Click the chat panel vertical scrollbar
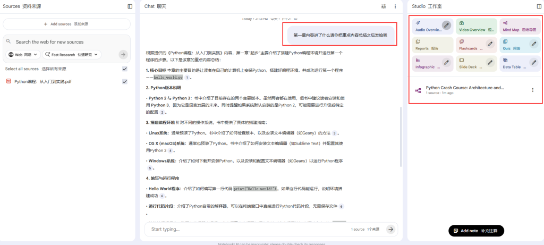This screenshot has width=544, height=245. point(401,137)
